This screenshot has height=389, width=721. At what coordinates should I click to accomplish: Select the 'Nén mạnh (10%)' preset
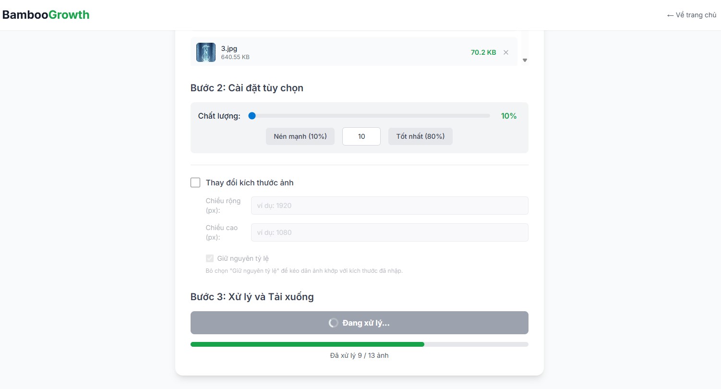tap(300, 136)
